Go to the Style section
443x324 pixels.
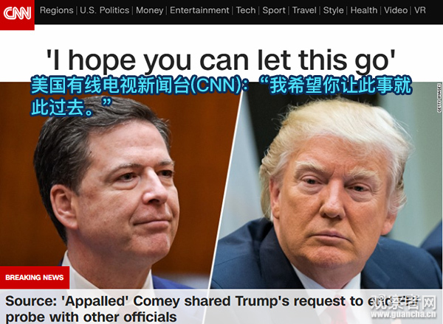pyautogui.click(x=334, y=10)
